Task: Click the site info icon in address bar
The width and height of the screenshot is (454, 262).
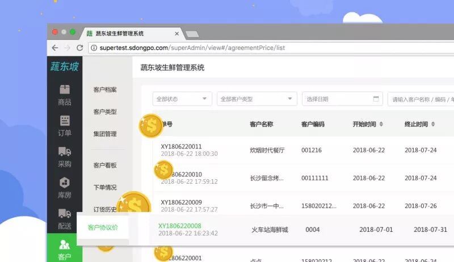Action: [x=94, y=48]
